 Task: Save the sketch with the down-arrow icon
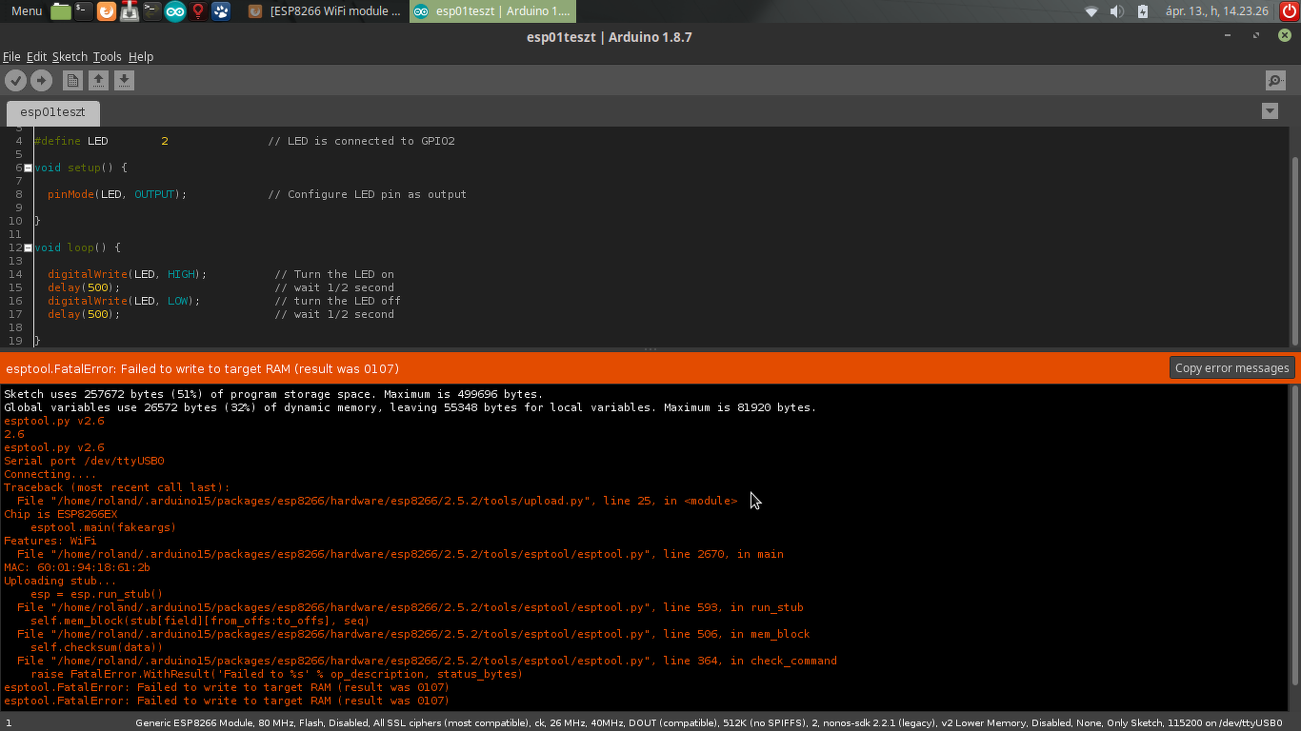124,81
